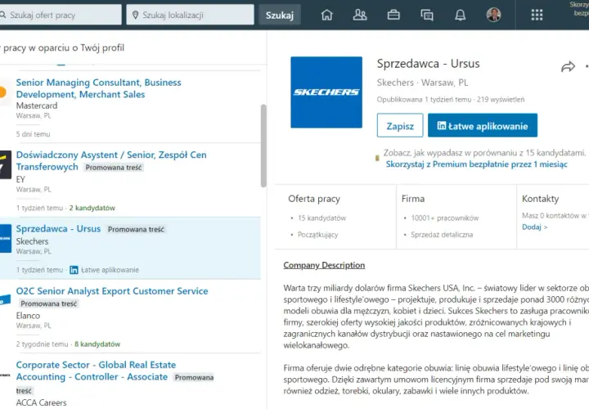
Task: Click '2 kandydatów' under EY listing
Action: [92, 208]
